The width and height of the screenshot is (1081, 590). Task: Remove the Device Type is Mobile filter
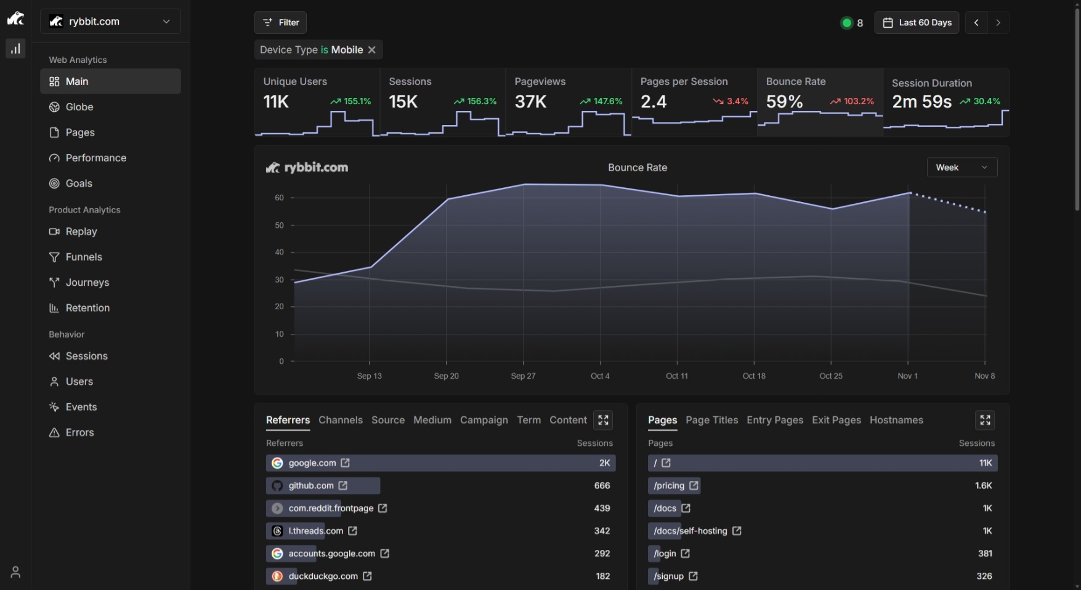click(372, 50)
